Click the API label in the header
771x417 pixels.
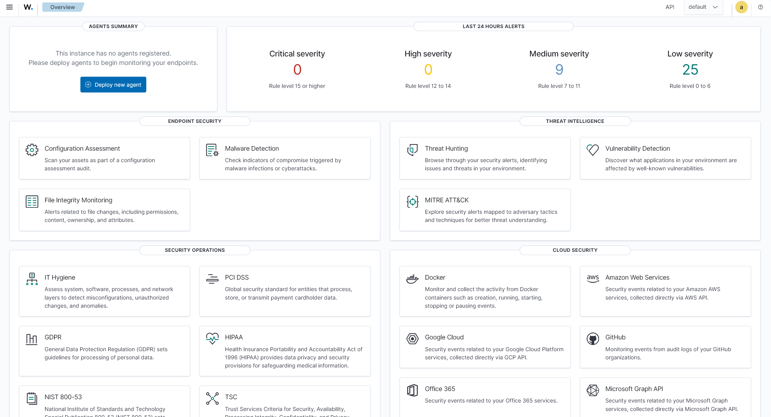pyautogui.click(x=669, y=7)
